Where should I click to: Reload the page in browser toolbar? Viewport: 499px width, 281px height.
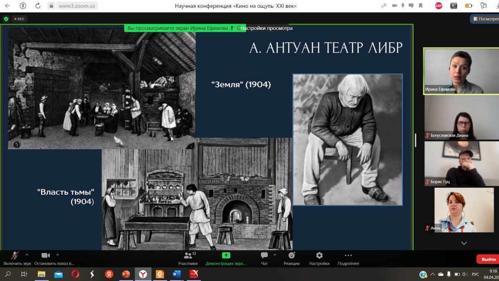[38, 6]
